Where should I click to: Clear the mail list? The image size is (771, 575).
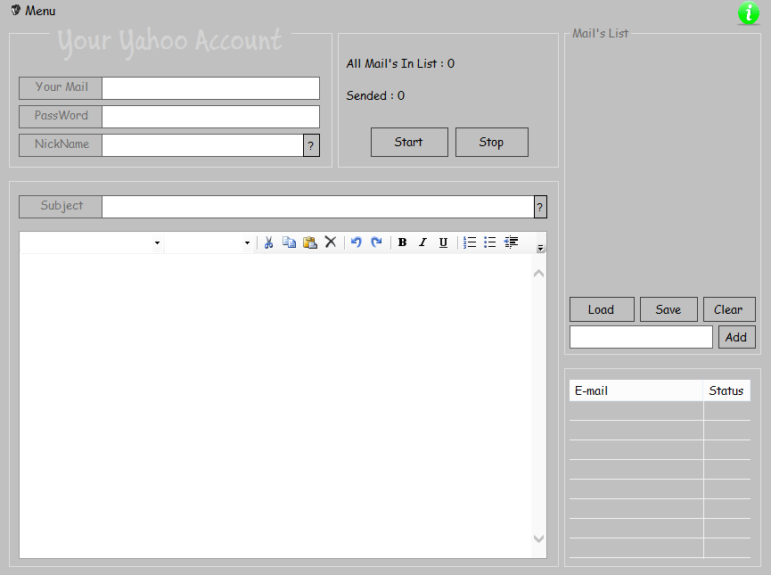729,309
